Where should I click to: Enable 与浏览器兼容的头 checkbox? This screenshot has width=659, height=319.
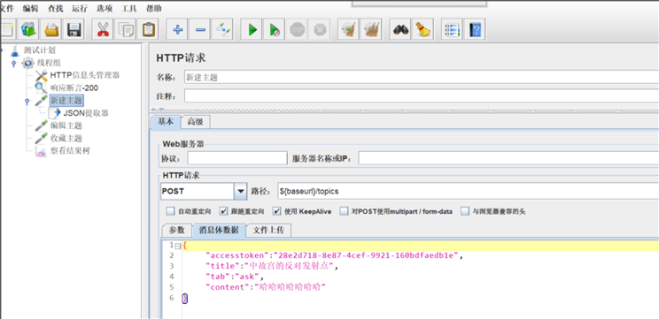(x=464, y=211)
